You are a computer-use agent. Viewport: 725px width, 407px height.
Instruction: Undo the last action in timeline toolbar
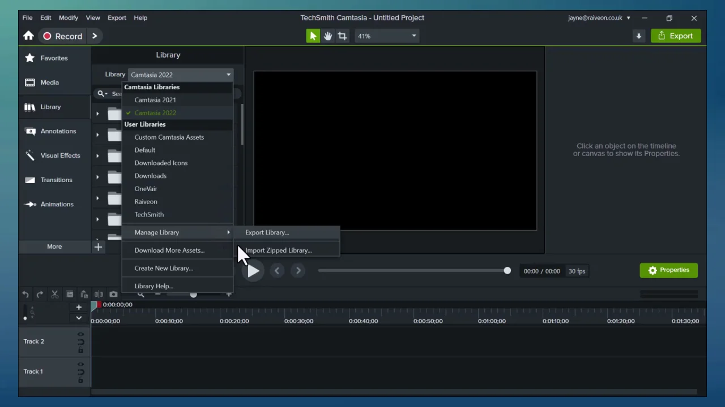point(25,294)
